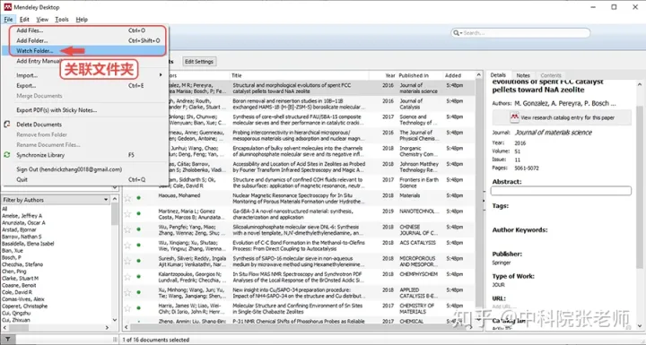Open the File menu

(8, 20)
